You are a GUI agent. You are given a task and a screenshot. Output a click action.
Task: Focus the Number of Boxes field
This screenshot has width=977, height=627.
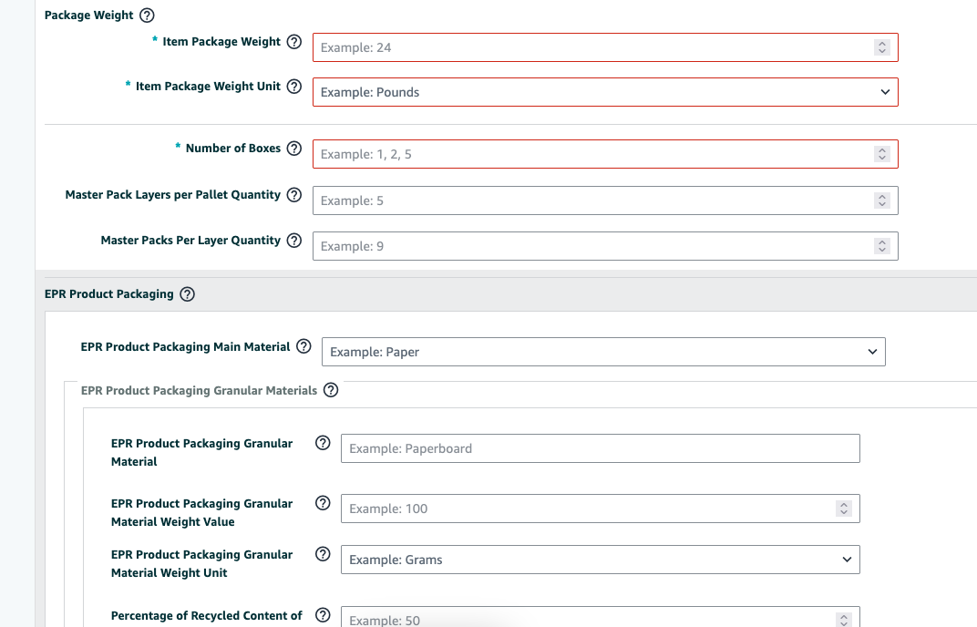591,154
